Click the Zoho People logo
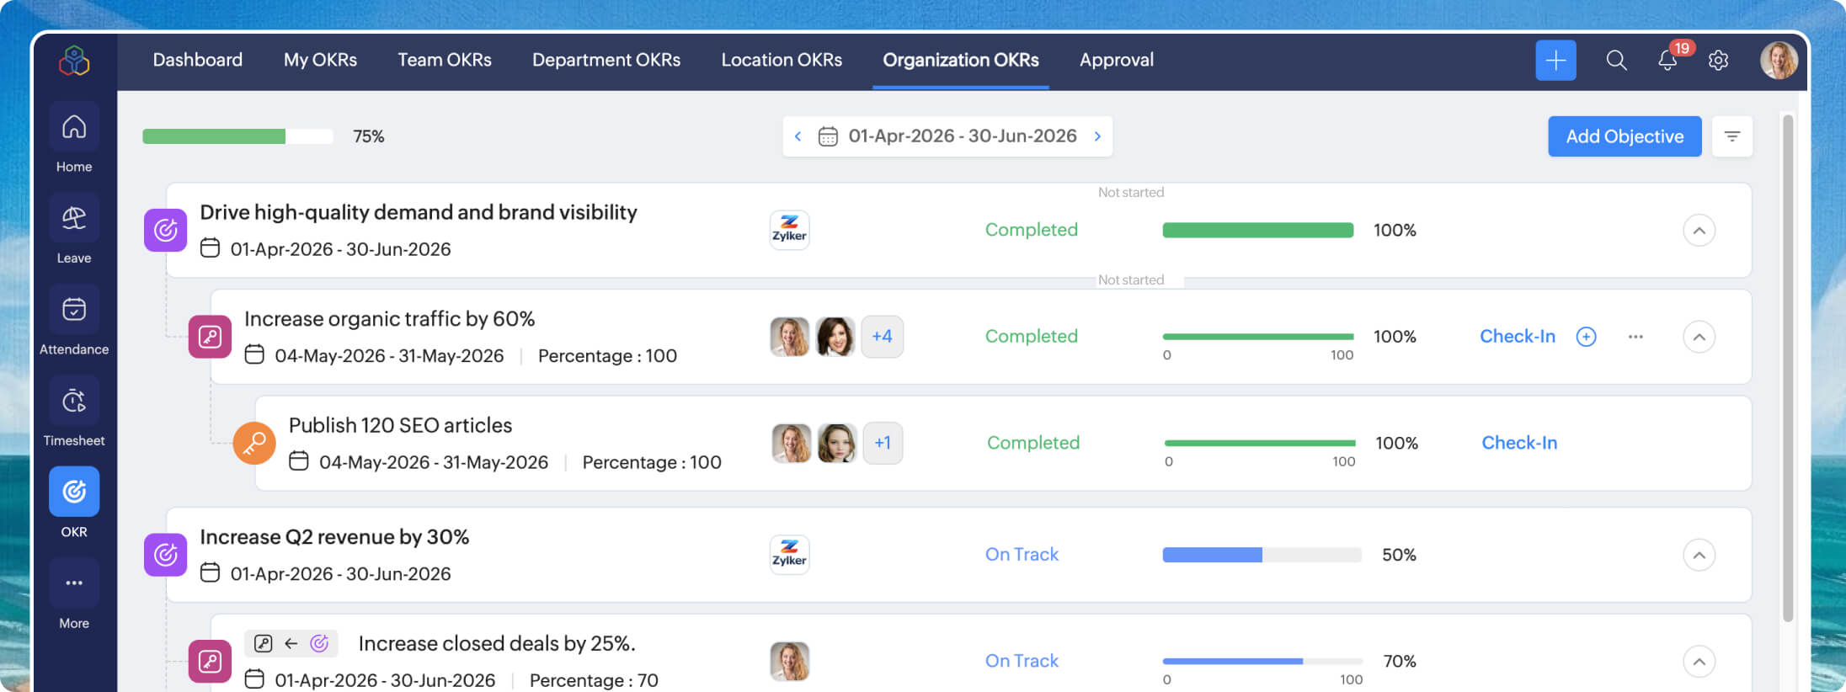Viewport: 1846px width, 692px height. [74, 61]
